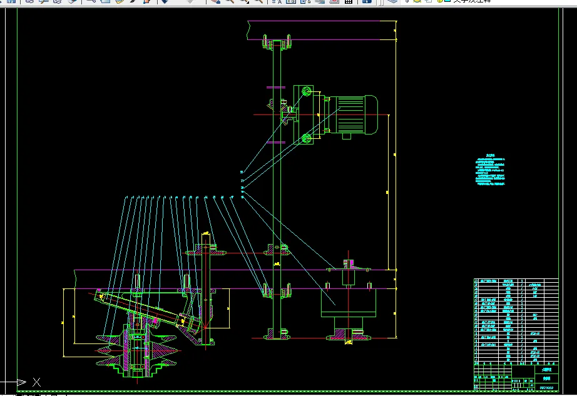
Task: Select the cyan technical notes text block
Action: coord(490,170)
